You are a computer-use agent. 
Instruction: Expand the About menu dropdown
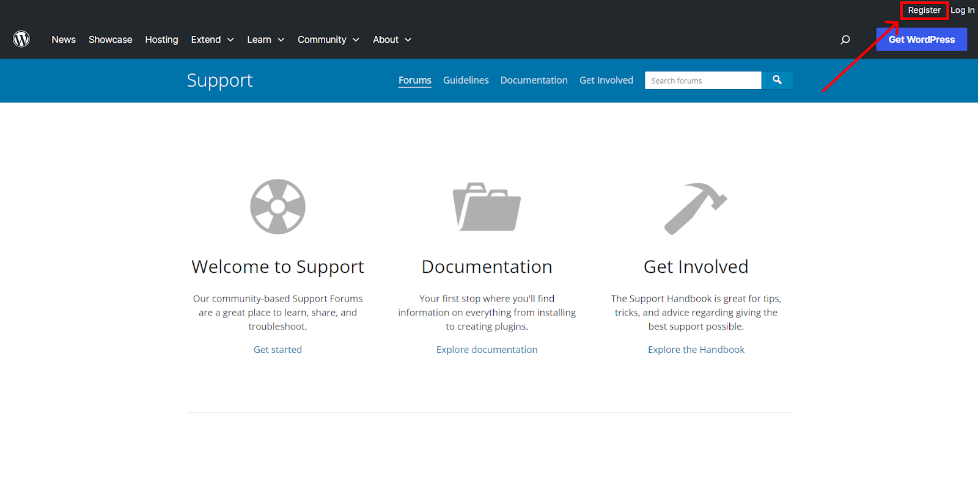(x=392, y=40)
